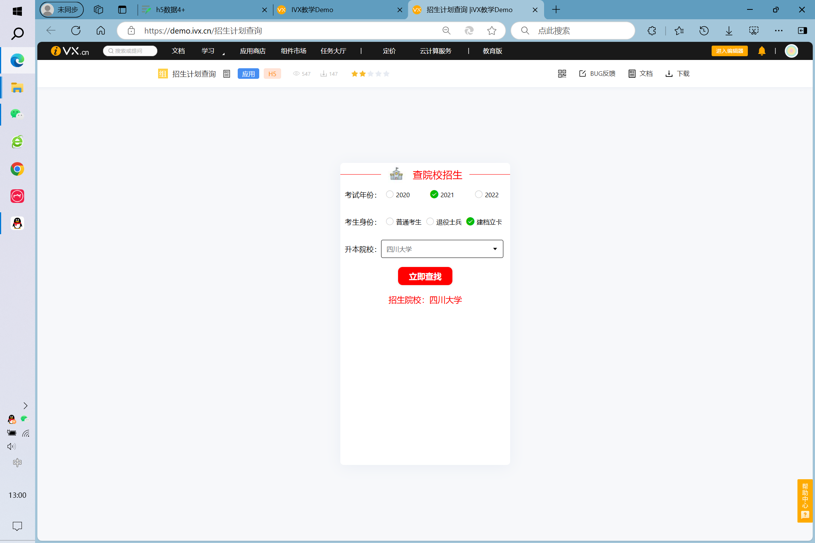Open browser downloads arrow icon
This screenshot has width=815, height=543.
point(729,31)
